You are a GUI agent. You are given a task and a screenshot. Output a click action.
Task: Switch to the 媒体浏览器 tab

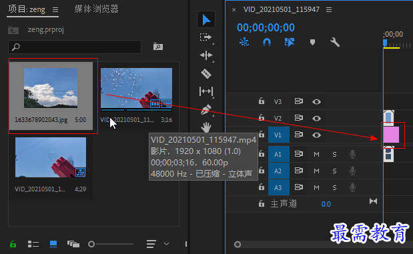point(96,9)
